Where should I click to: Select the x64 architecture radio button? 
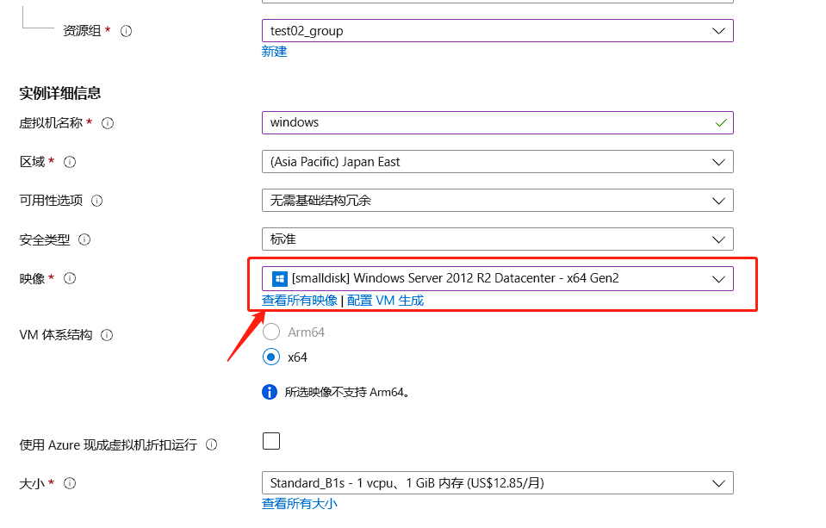pos(271,357)
